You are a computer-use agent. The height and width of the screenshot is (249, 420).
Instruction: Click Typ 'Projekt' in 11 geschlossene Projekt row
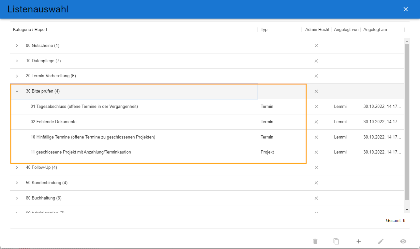click(x=267, y=152)
